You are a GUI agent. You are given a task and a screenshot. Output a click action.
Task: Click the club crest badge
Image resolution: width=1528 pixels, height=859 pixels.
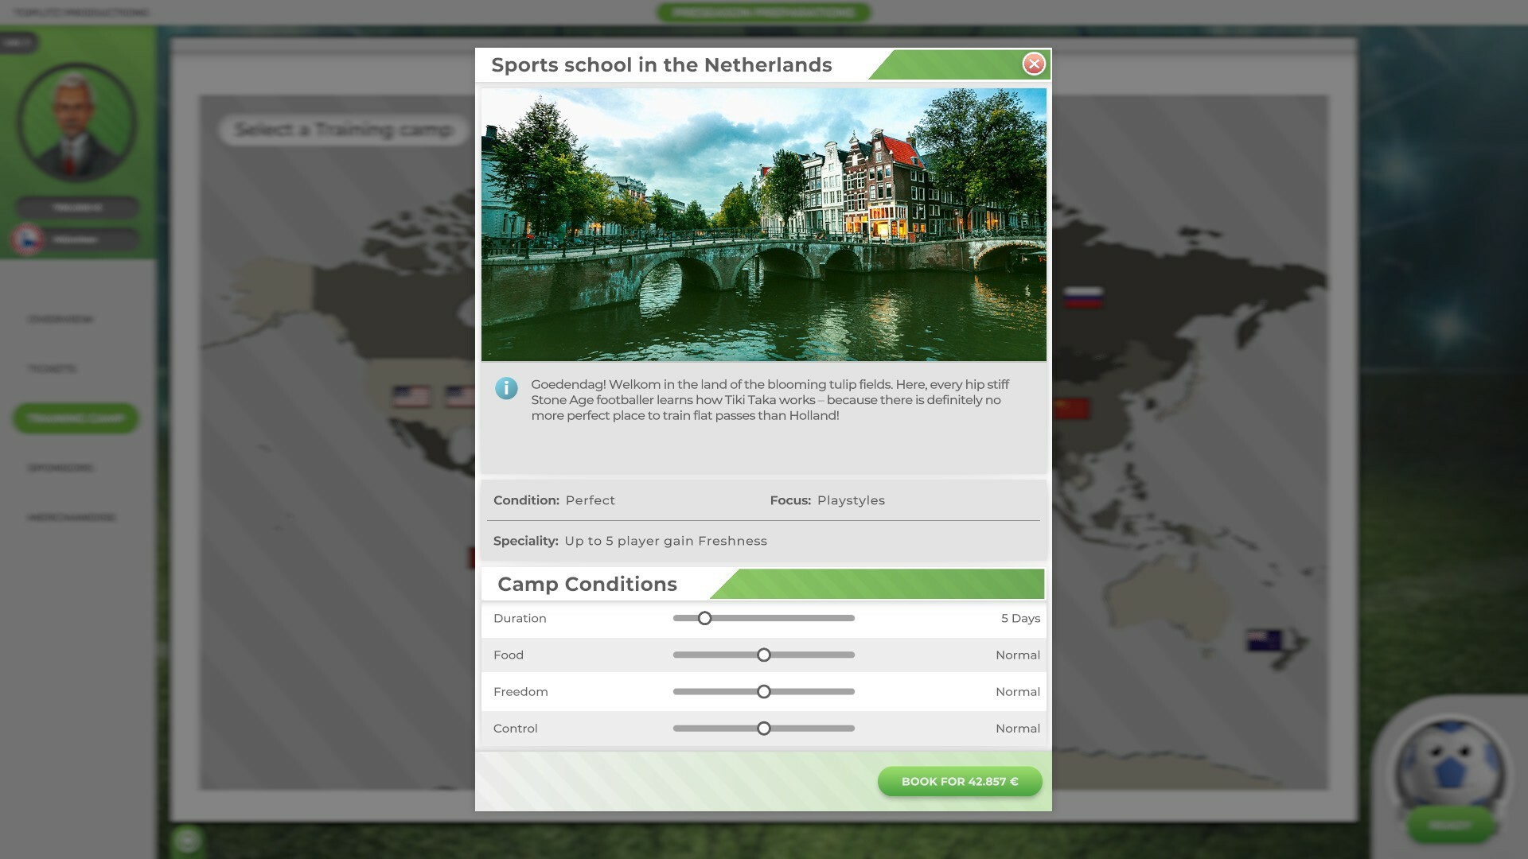point(28,239)
